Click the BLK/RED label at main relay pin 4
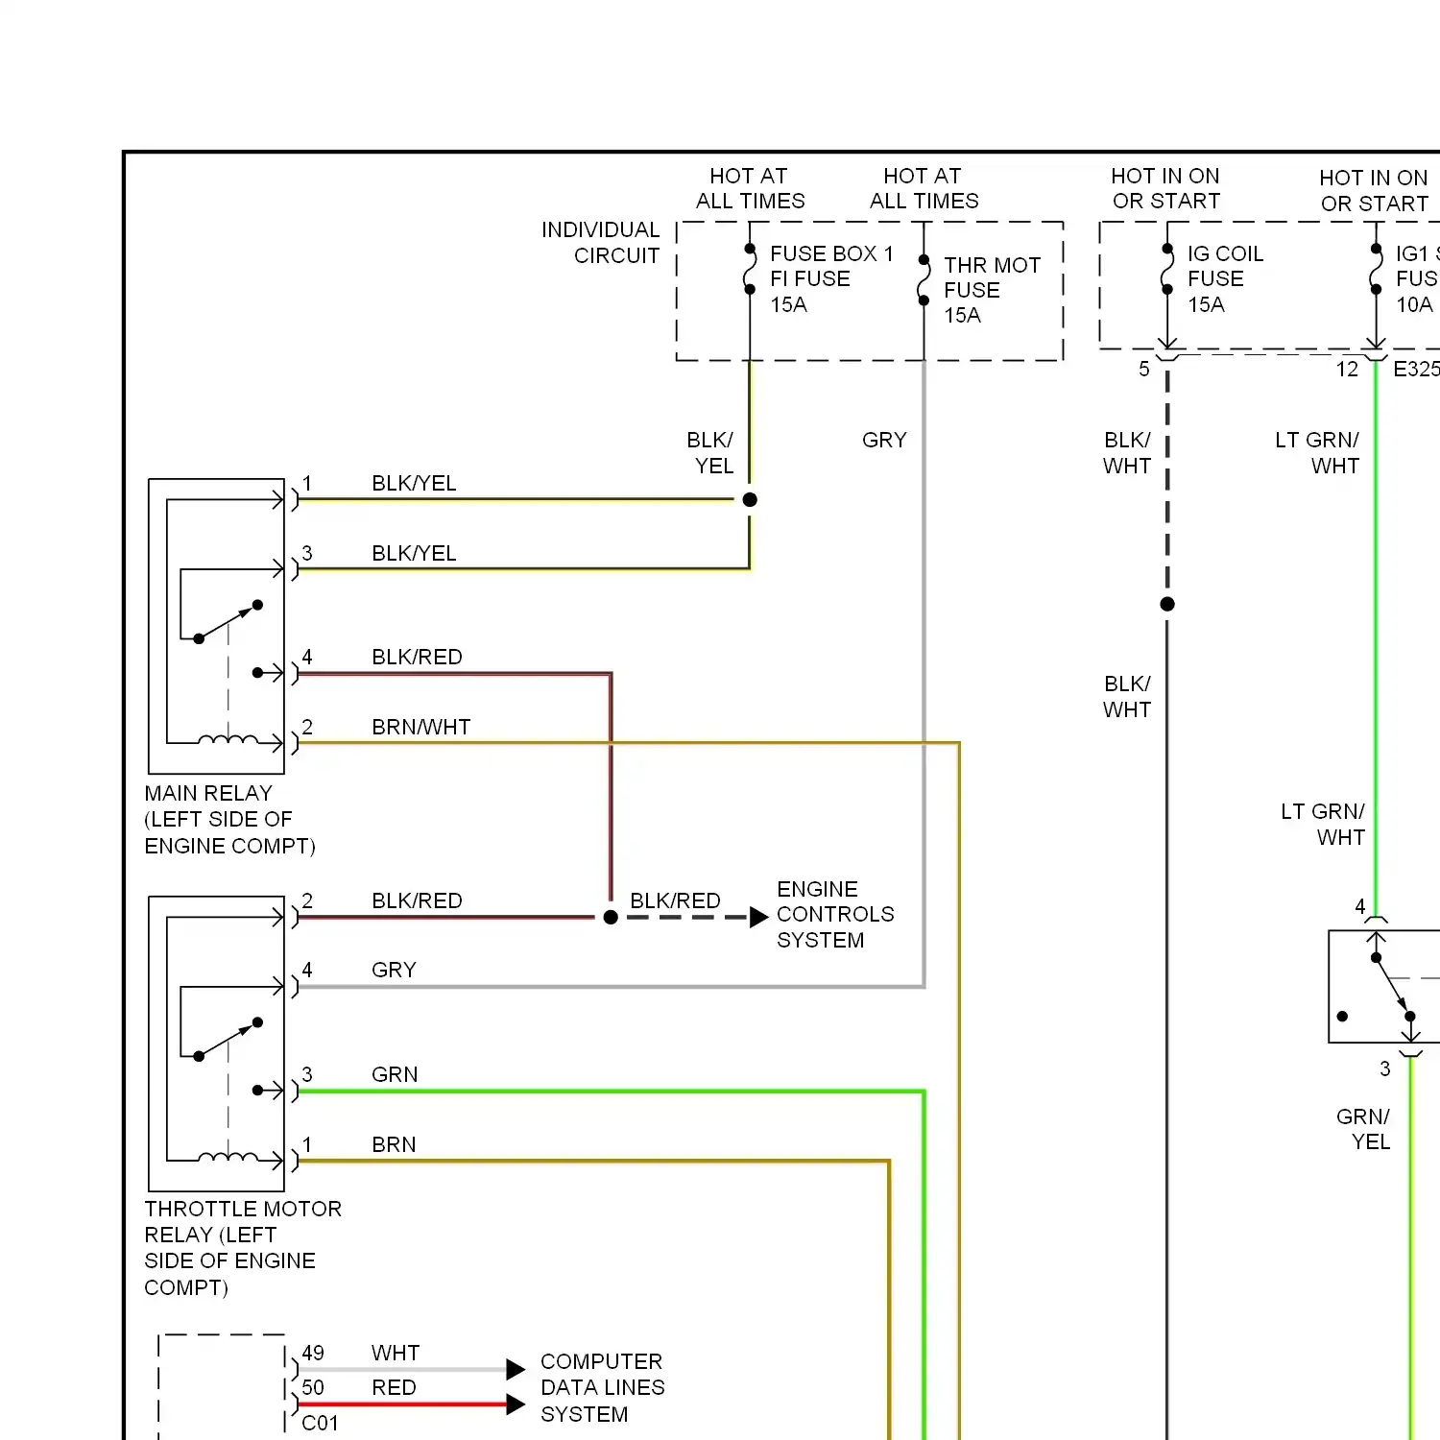This screenshot has height=1440, width=1440. (x=417, y=657)
